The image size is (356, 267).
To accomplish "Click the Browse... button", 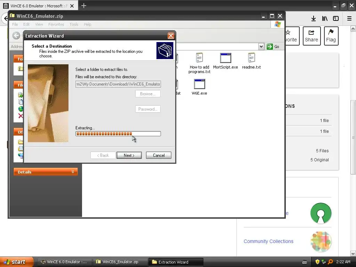I will click(148, 94).
